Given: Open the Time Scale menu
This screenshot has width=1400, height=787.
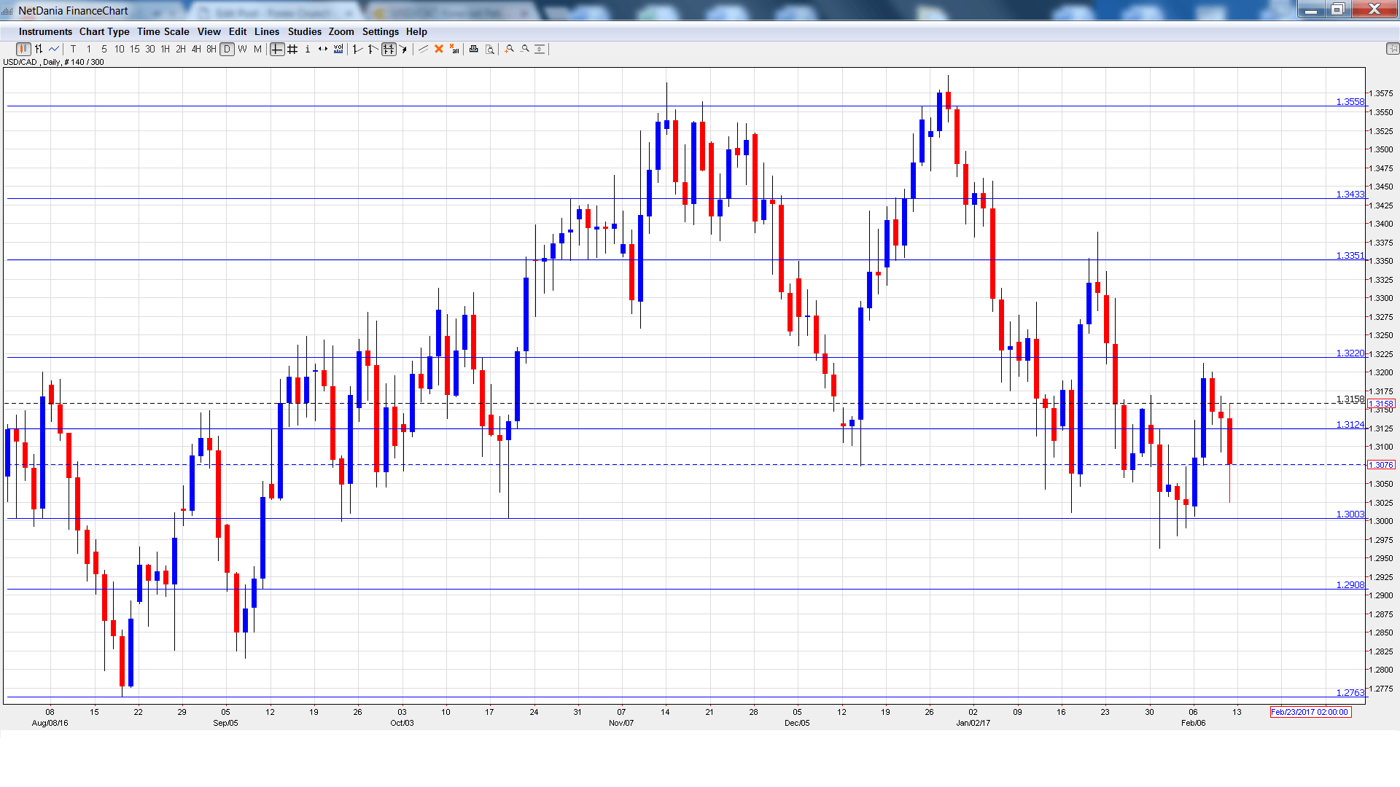Looking at the screenshot, I should (x=163, y=32).
